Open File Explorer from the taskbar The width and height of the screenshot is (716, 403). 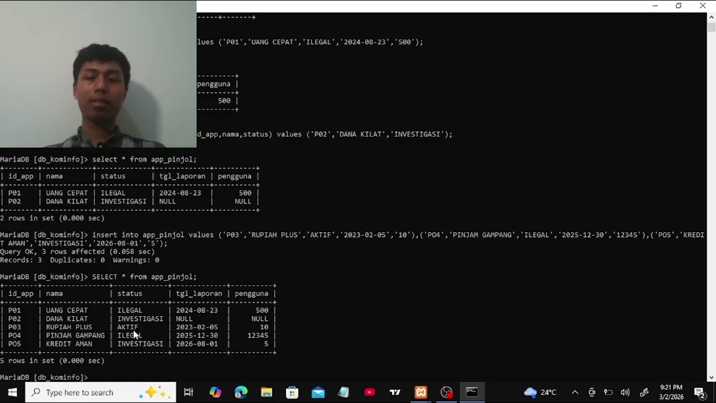tap(266, 392)
